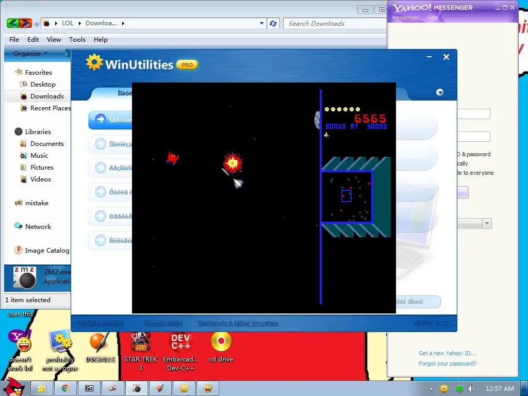Click the purple sign-in button in Yahoo Messenger

click(x=463, y=192)
